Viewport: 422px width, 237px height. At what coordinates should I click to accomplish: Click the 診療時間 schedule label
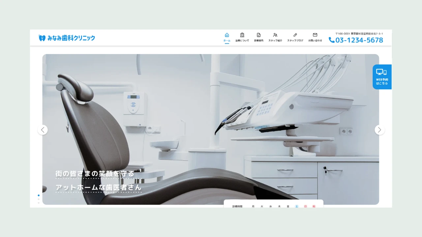tap(237, 206)
